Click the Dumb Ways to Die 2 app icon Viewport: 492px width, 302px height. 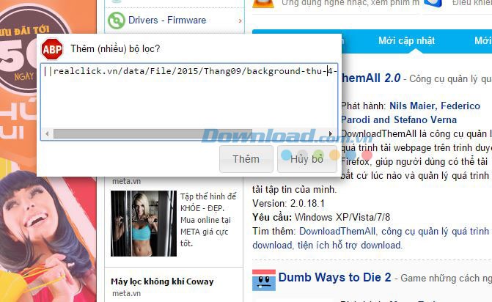tap(264, 279)
